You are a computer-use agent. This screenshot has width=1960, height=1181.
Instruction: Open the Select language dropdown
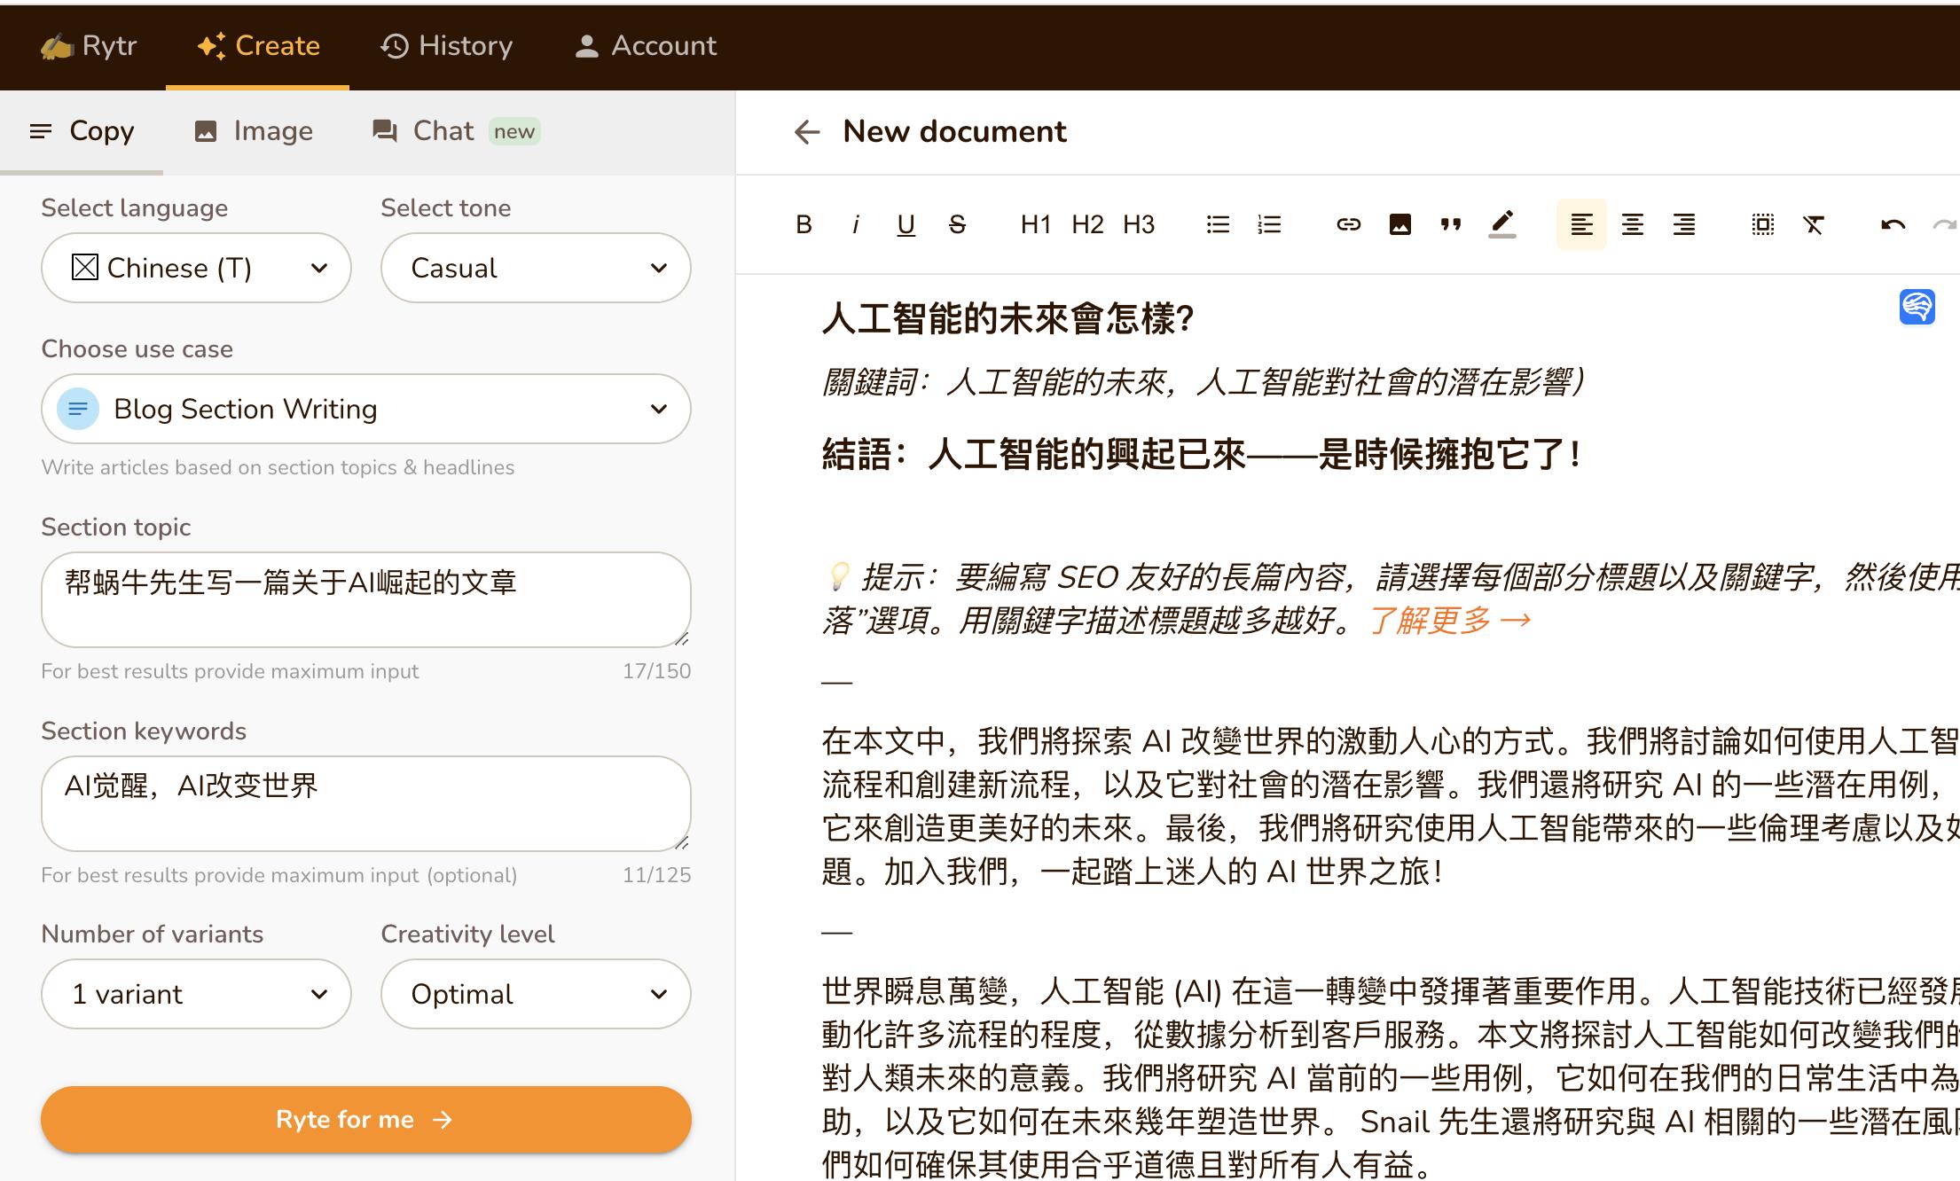195,268
